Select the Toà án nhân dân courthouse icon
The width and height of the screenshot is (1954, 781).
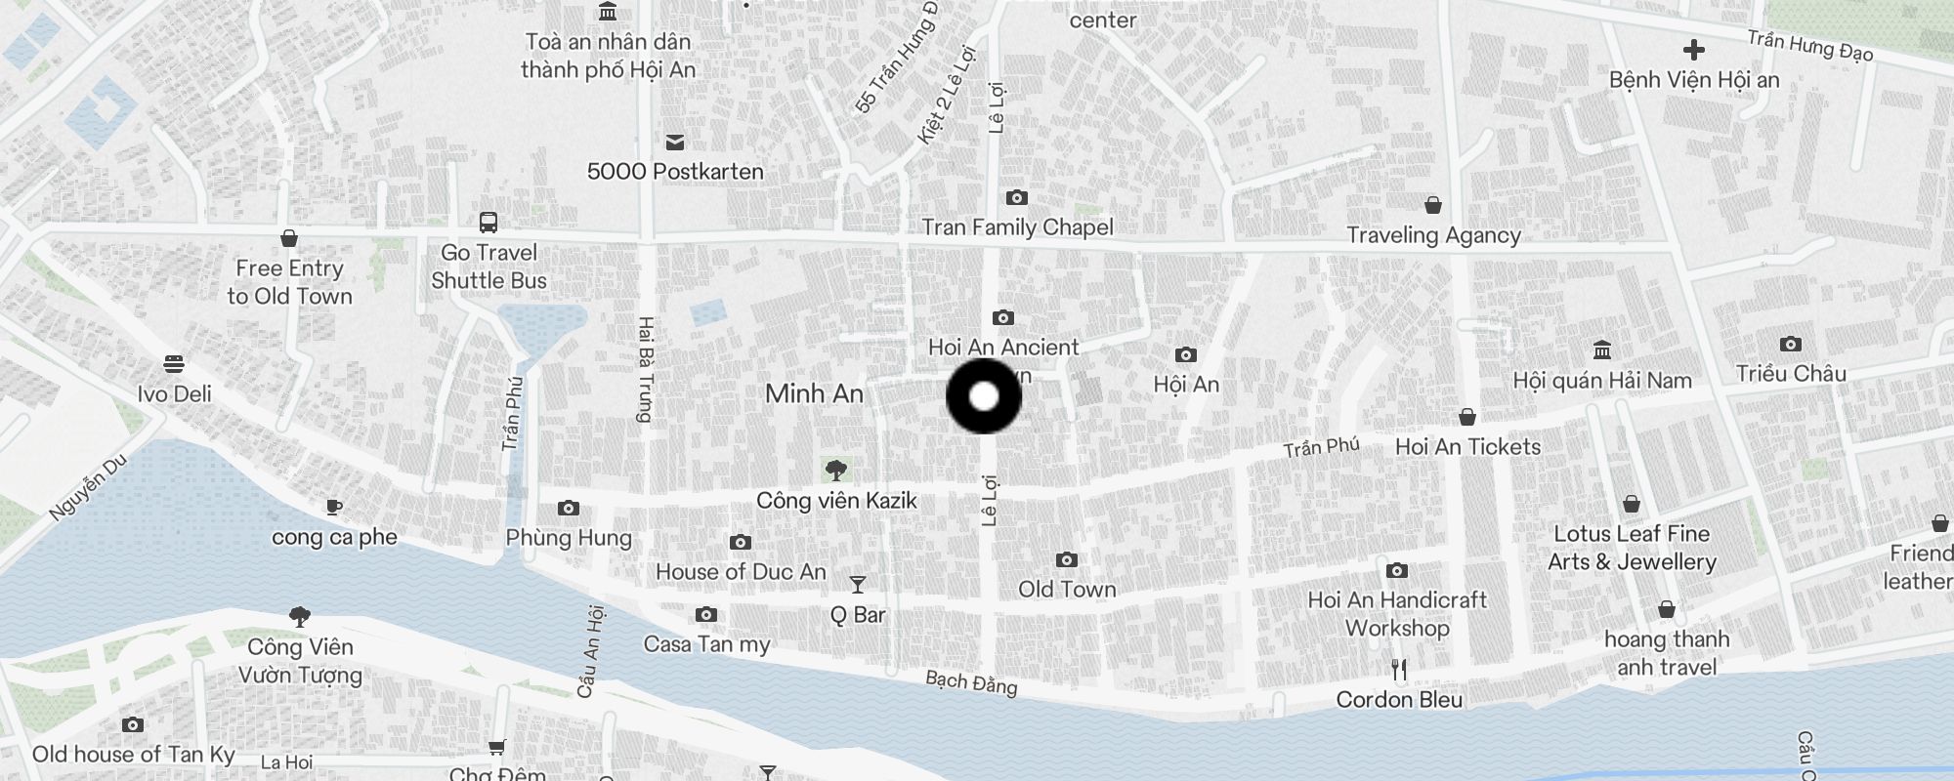click(x=608, y=12)
